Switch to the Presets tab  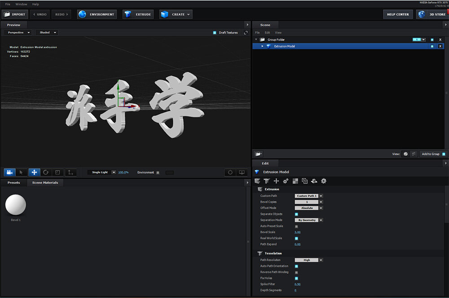point(13,183)
